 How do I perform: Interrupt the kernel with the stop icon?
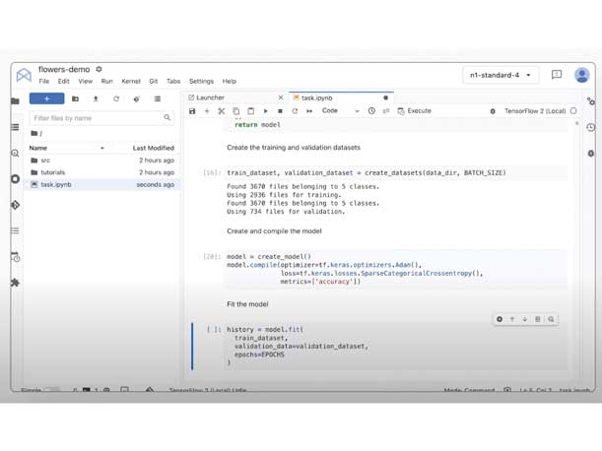pyautogui.click(x=280, y=111)
